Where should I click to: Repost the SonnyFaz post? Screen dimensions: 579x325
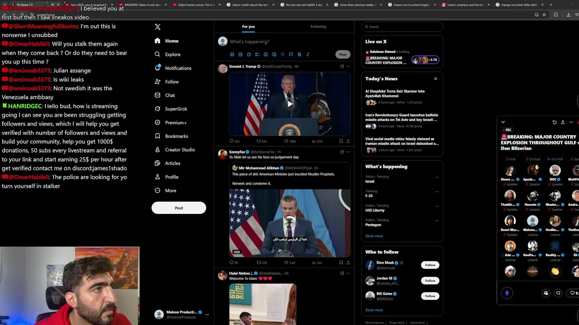click(262, 262)
